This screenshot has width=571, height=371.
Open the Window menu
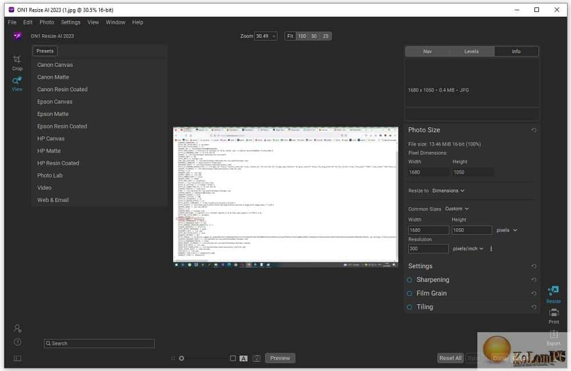click(x=115, y=22)
